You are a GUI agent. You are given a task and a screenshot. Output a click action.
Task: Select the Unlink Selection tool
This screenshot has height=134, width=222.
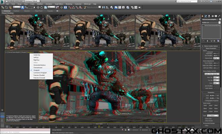(x=6, y=7)
